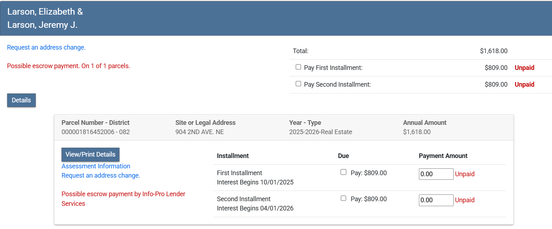Click the 'Interest Begins 04/01/2026' text
Image resolution: width=552 pixels, height=229 pixels.
coord(255,208)
